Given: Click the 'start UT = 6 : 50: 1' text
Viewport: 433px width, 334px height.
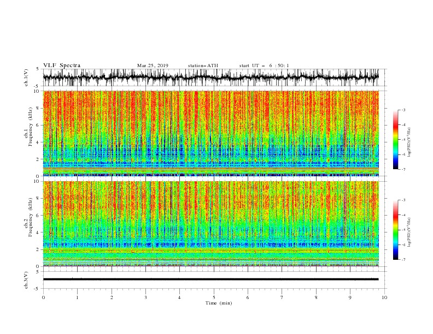Looking at the screenshot, I should pos(264,65).
